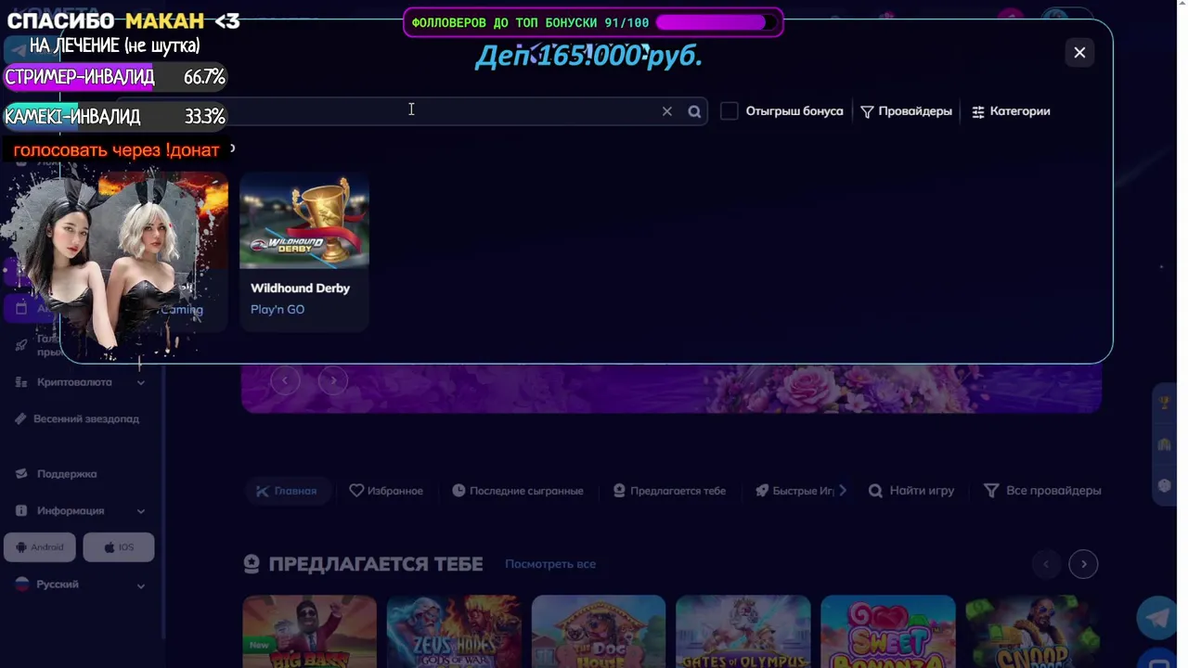Download the Android app
Image resolution: width=1188 pixels, height=668 pixels.
40,547
